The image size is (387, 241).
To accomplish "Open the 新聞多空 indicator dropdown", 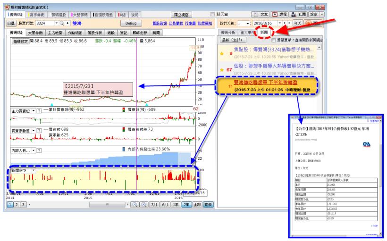I will [x=34, y=170].
